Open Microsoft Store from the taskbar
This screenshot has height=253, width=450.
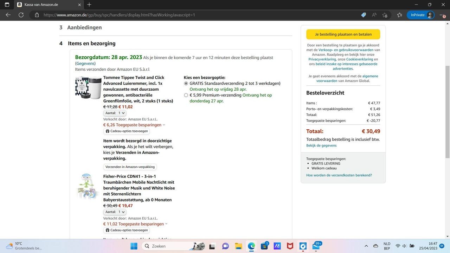(x=264, y=246)
